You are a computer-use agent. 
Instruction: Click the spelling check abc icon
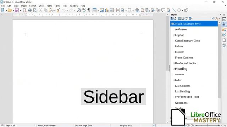[x=84, y=10]
